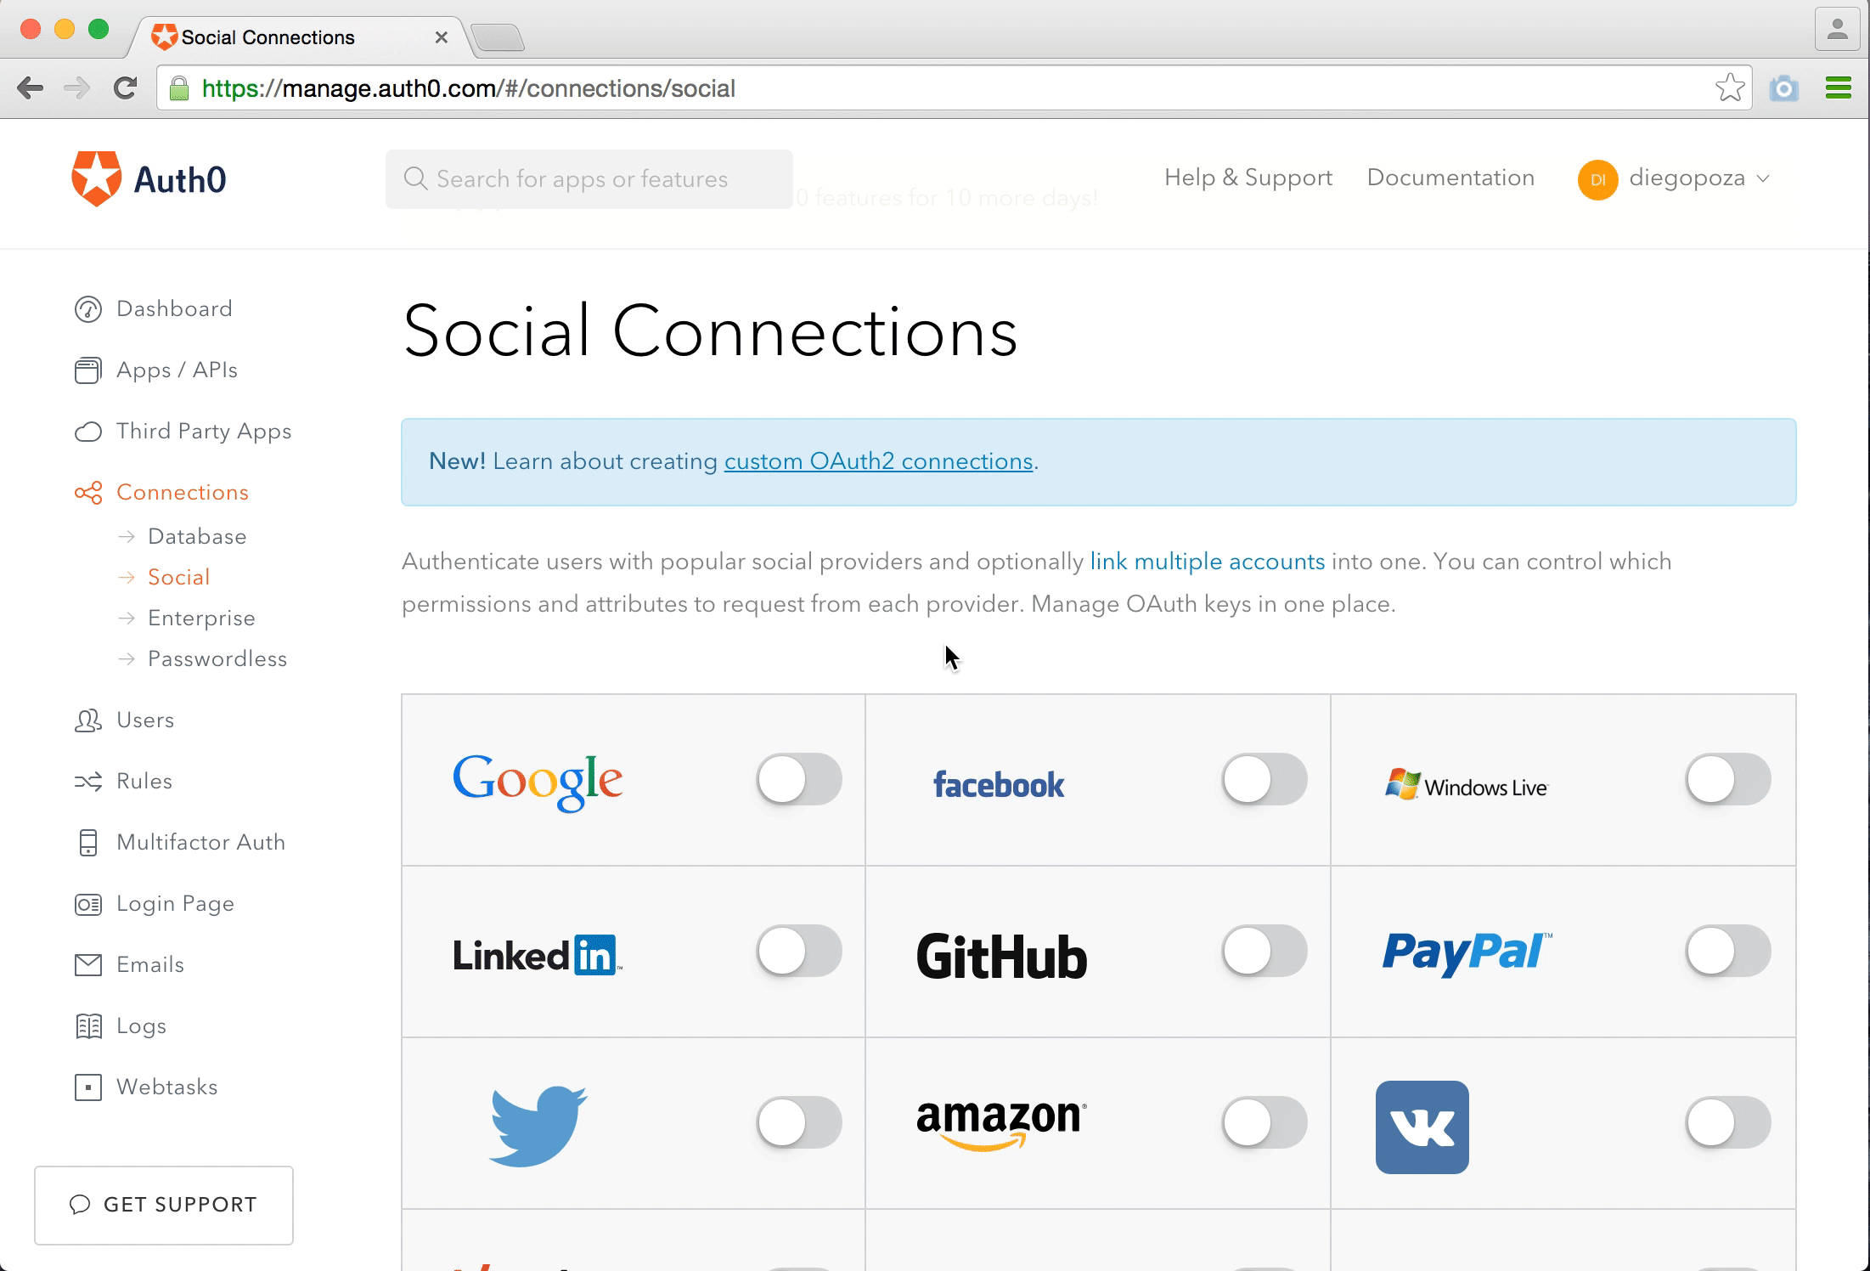Toggle the GitHub social connection switch
Image resolution: width=1870 pixels, height=1271 pixels.
[x=1262, y=951]
